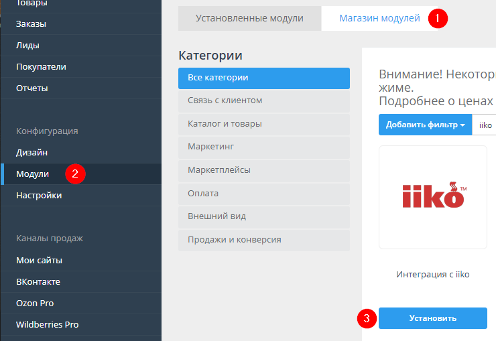This screenshot has height=341, width=496.
Task: Open the Интеграция с iiko title
Action: click(432, 274)
